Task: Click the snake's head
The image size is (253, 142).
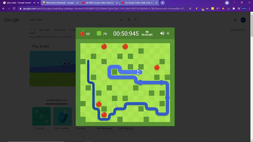Action: (x=139, y=72)
